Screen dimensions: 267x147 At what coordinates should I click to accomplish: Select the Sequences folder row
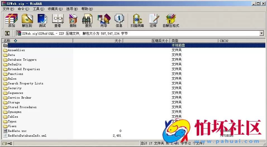134,93
